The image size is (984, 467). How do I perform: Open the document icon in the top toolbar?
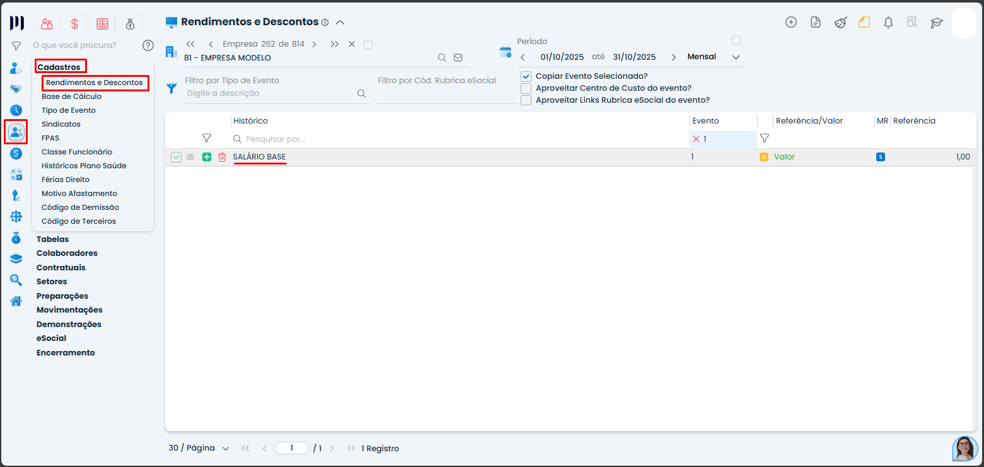tap(816, 23)
